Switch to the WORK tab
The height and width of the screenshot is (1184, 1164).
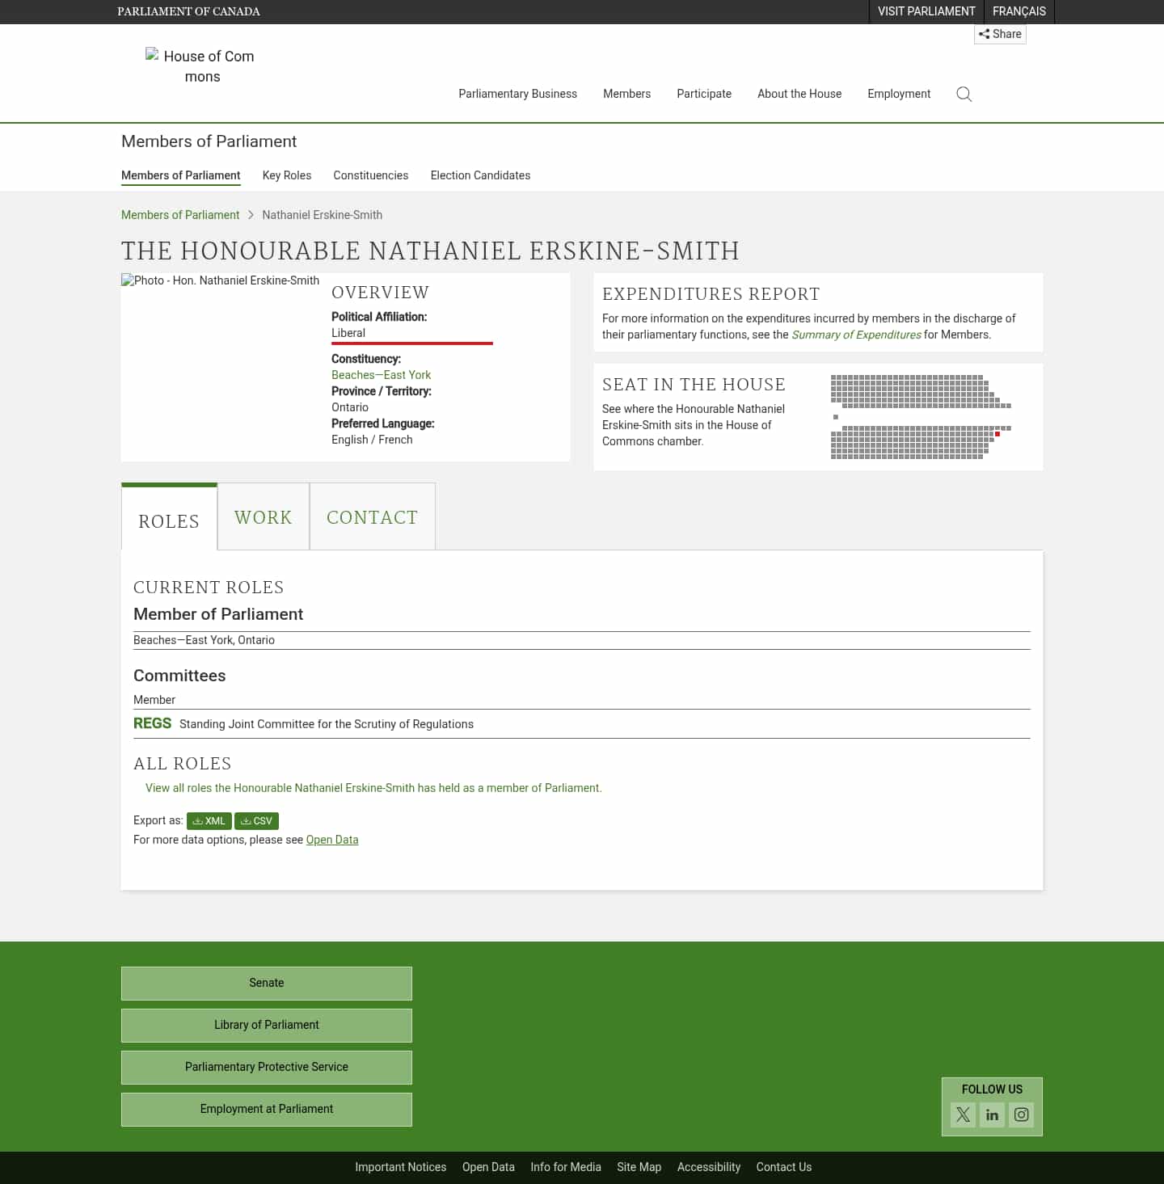coord(263,516)
